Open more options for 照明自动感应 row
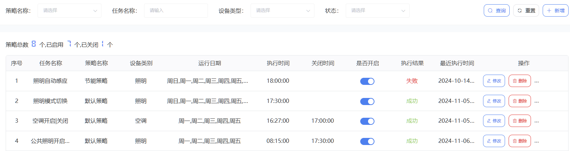The width and height of the screenshot is (570, 151). tap(537, 81)
